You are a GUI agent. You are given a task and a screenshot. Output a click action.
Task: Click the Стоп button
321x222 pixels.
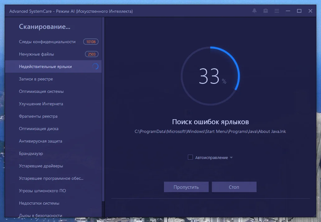point(234,187)
